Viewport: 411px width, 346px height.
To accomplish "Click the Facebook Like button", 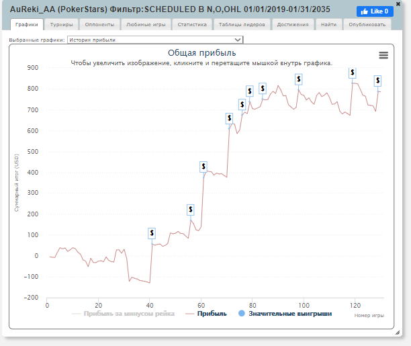I will (x=375, y=11).
